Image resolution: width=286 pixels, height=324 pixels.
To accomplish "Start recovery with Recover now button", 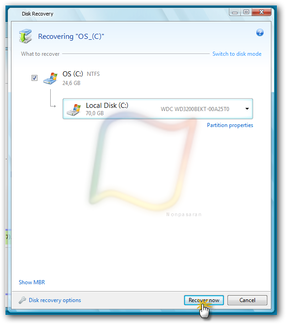I will 204,300.
